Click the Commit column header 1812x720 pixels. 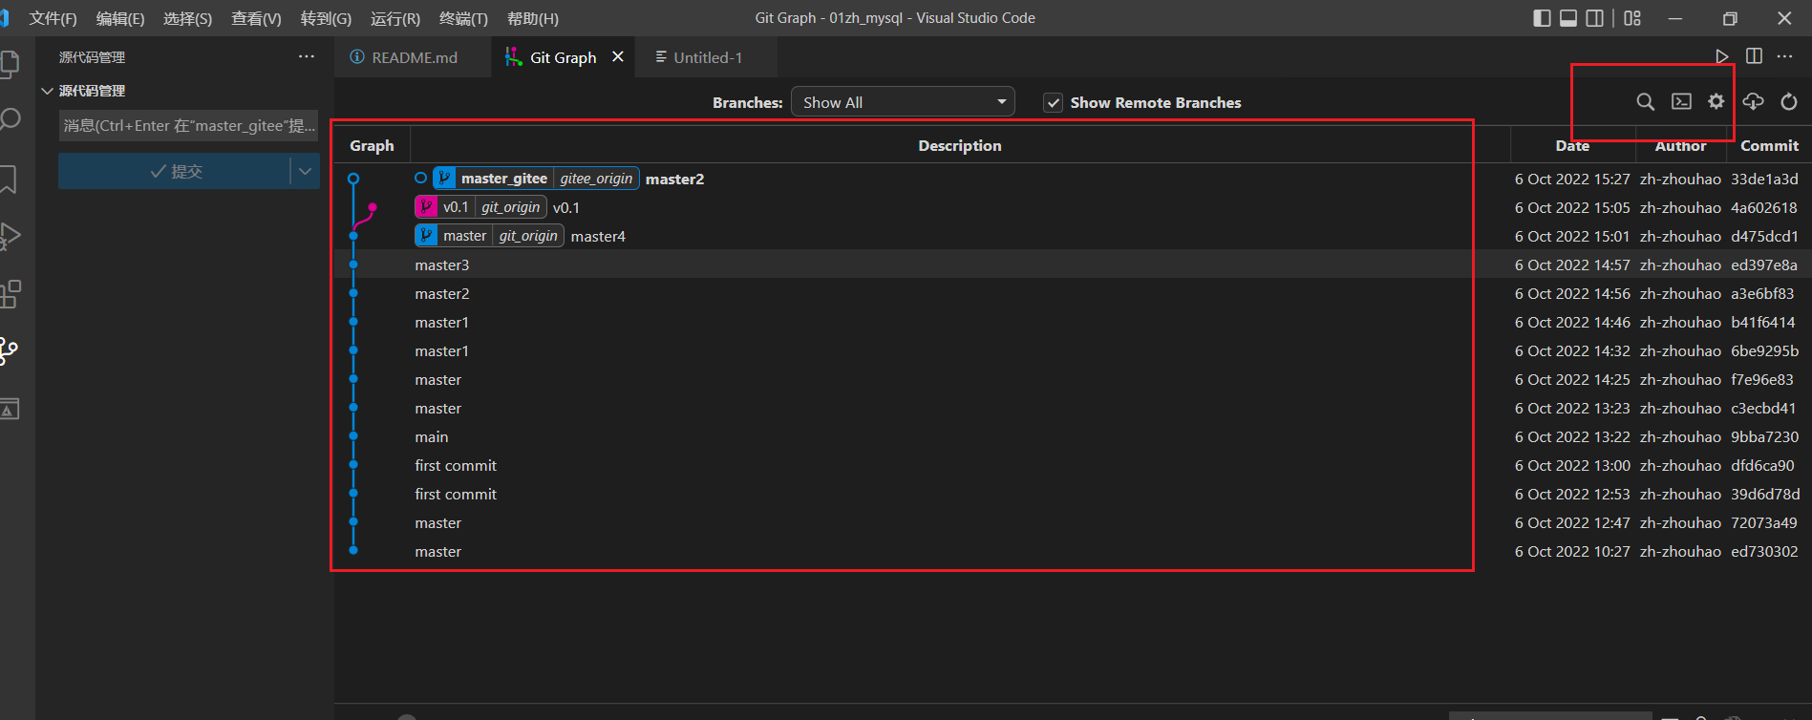tap(1769, 145)
